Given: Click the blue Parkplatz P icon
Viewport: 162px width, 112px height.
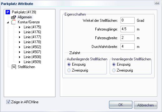Looking at the screenshot, I should pyautogui.click(x=8, y=12).
